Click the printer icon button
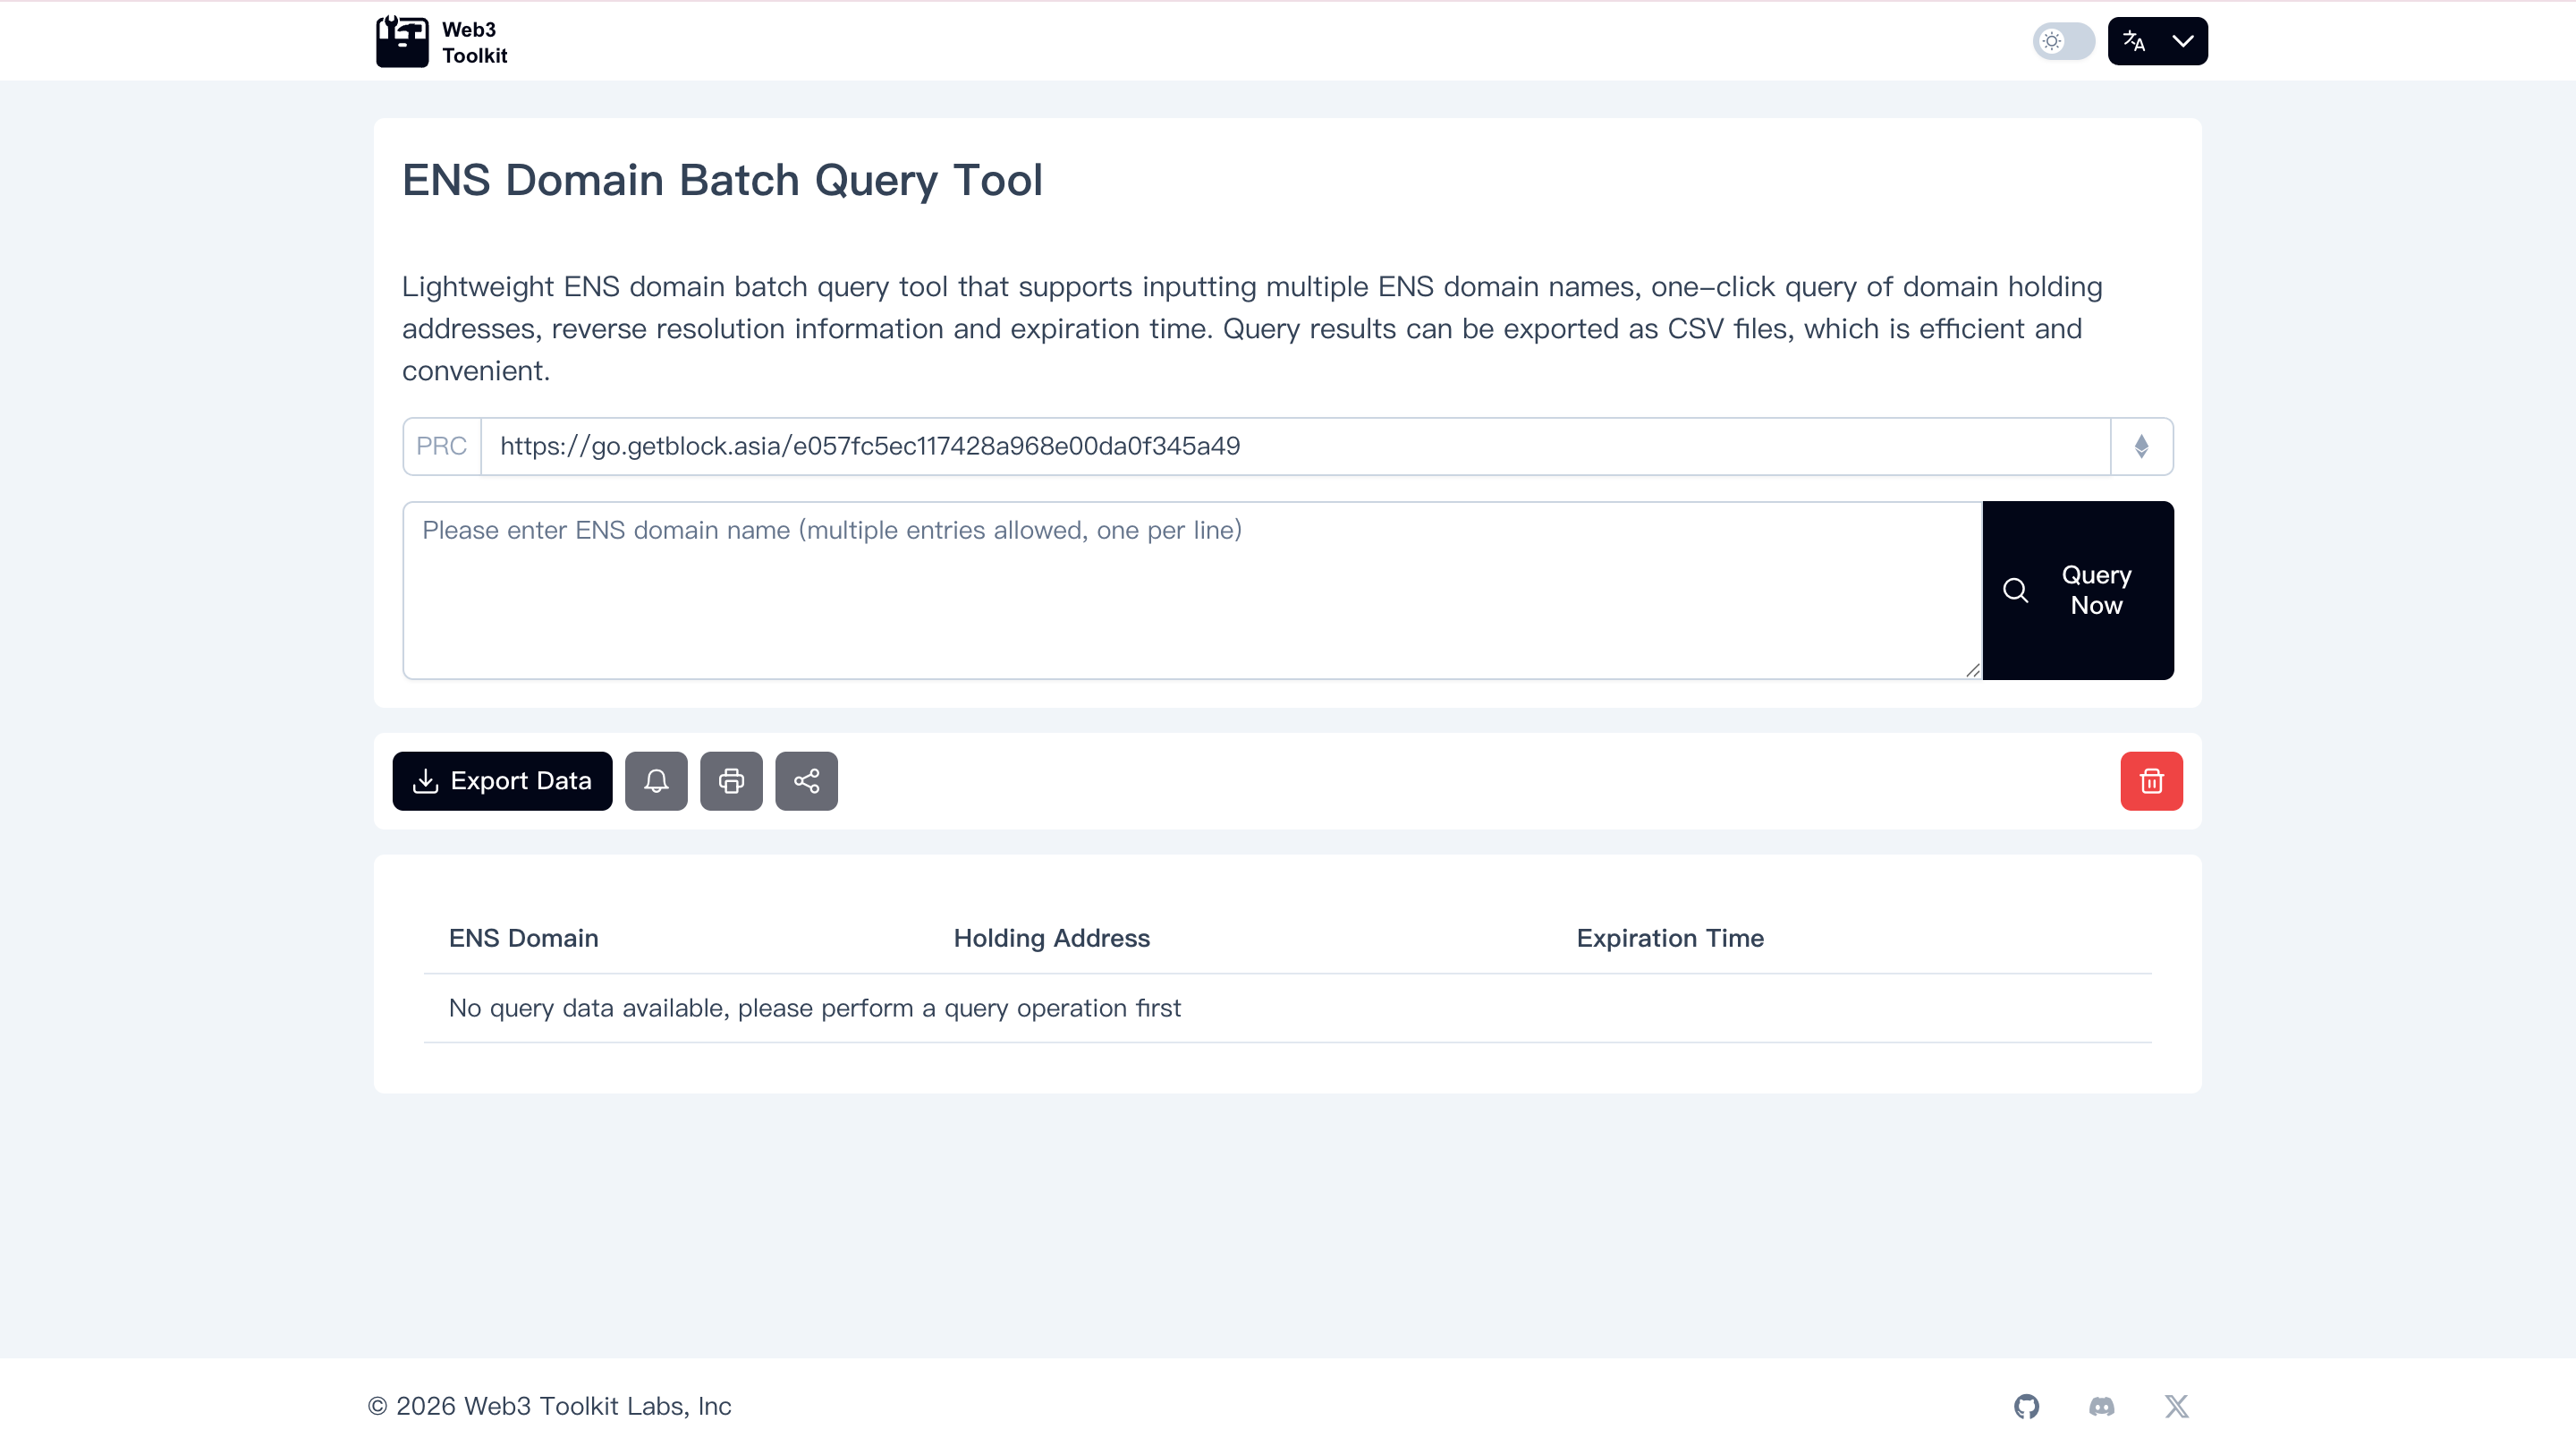 [x=731, y=780]
